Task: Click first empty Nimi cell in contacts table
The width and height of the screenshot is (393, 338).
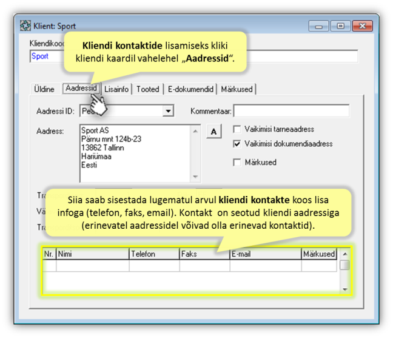Action: (93, 266)
